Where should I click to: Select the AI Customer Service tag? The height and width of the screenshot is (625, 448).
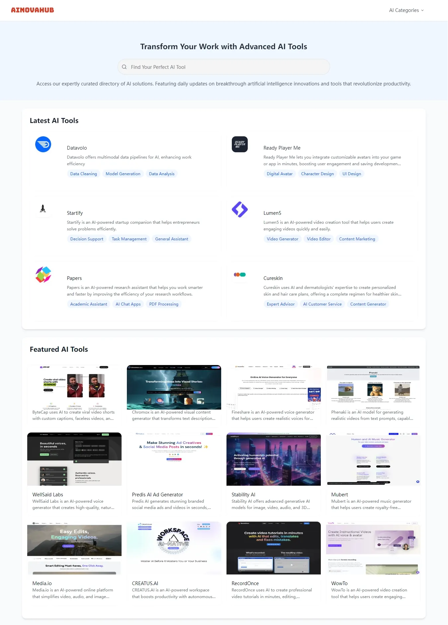[322, 304]
